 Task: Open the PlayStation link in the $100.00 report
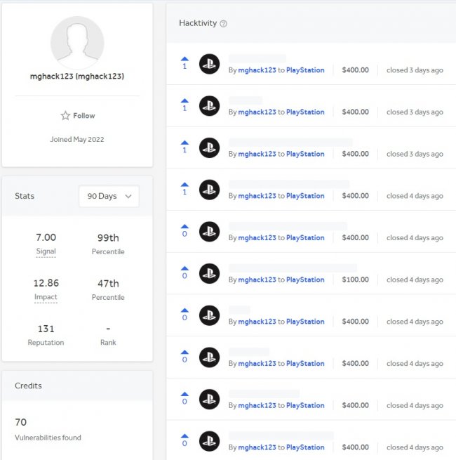click(305, 280)
